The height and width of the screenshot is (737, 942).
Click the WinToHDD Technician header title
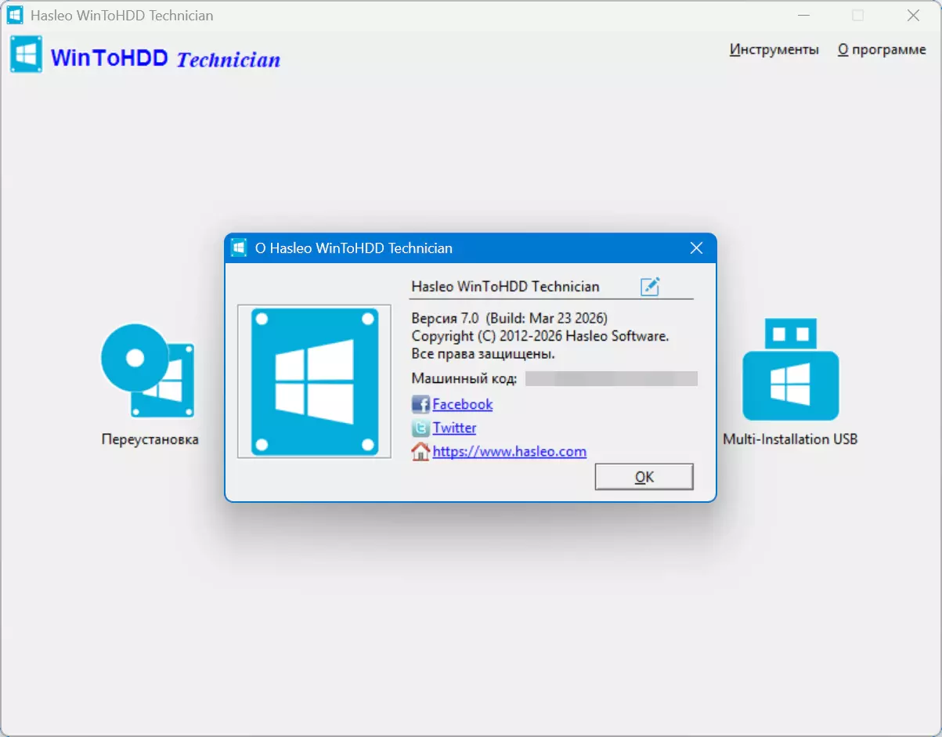(165, 59)
